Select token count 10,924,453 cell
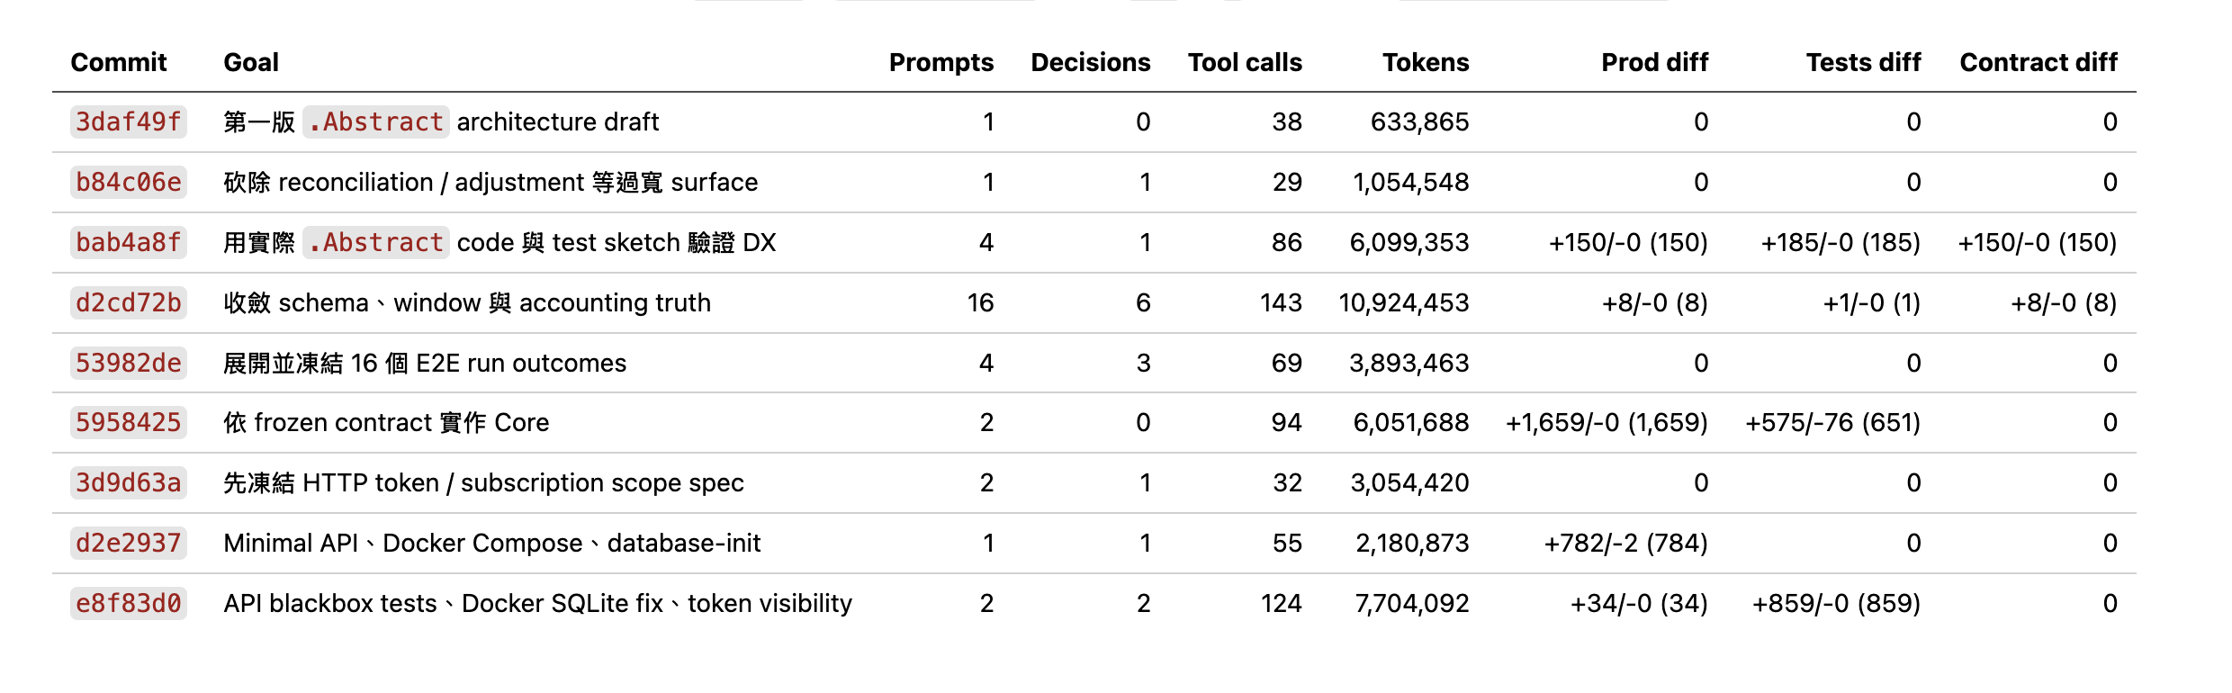 (1403, 302)
